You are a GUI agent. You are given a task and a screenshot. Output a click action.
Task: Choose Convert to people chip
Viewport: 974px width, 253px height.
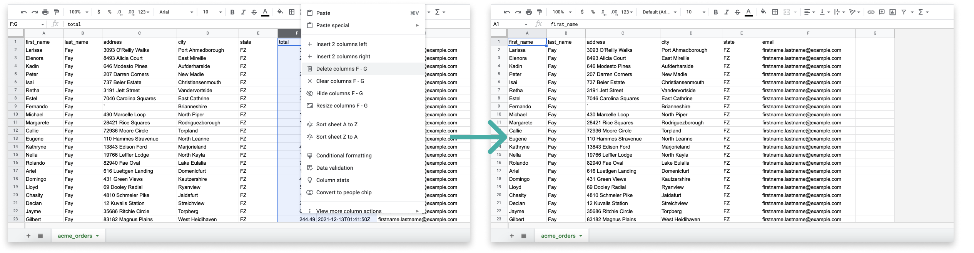tap(363, 192)
